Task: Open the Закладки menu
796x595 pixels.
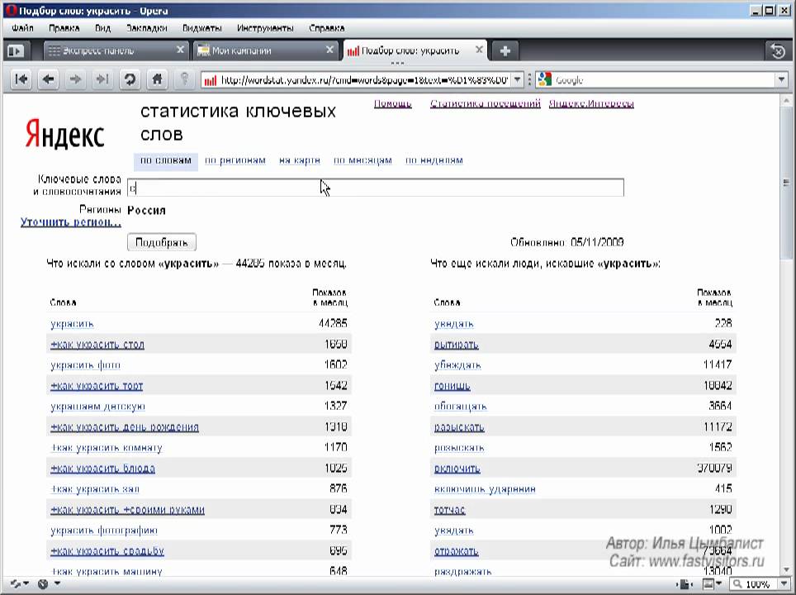Action: [x=146, y=27]
